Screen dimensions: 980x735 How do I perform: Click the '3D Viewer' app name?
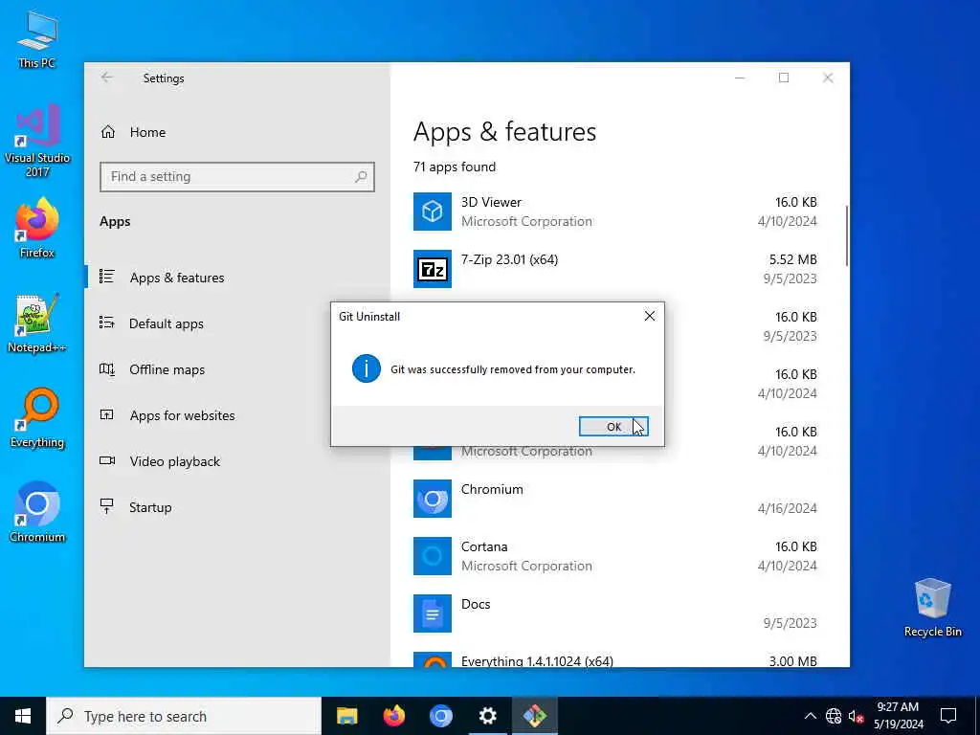click(491, 202)
